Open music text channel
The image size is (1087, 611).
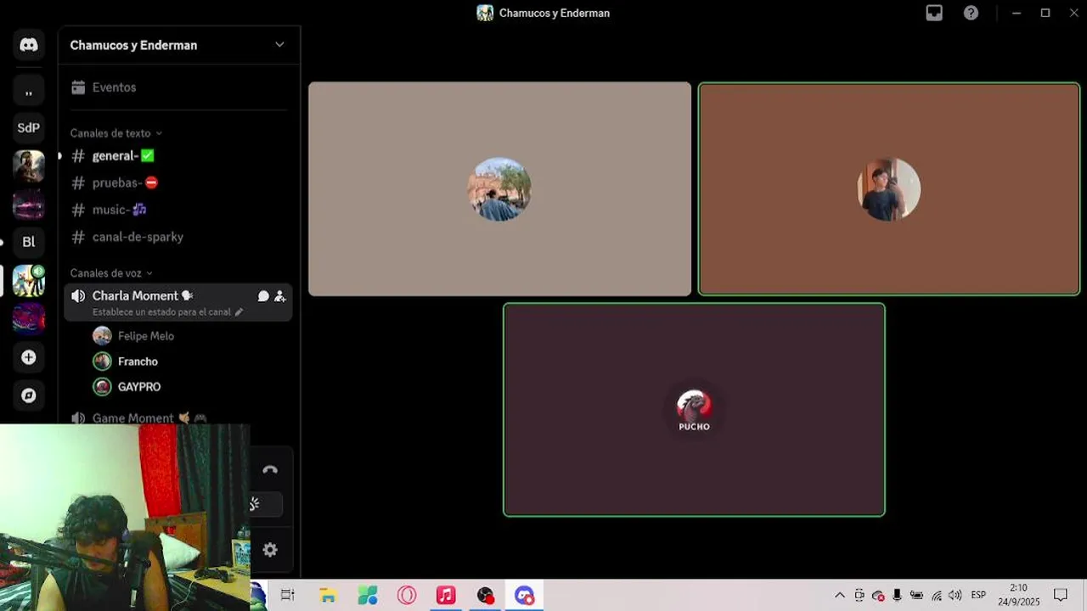178,210
